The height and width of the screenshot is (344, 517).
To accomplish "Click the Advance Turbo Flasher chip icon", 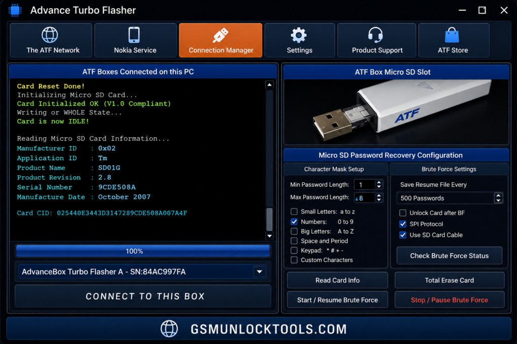I will click(x=15, y=10).
